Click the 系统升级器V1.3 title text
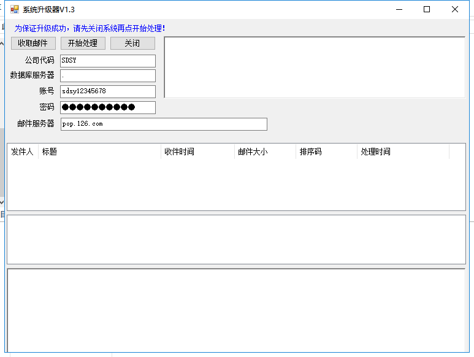This screenshot has height=357, width=474. 48,10
